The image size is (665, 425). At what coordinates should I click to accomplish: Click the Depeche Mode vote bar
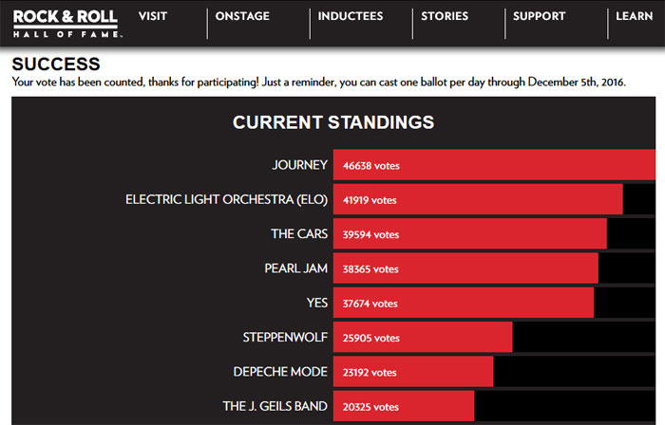[412, 372]
